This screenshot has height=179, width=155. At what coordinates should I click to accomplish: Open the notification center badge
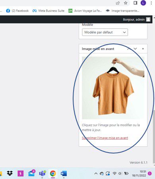coord(150,173)
